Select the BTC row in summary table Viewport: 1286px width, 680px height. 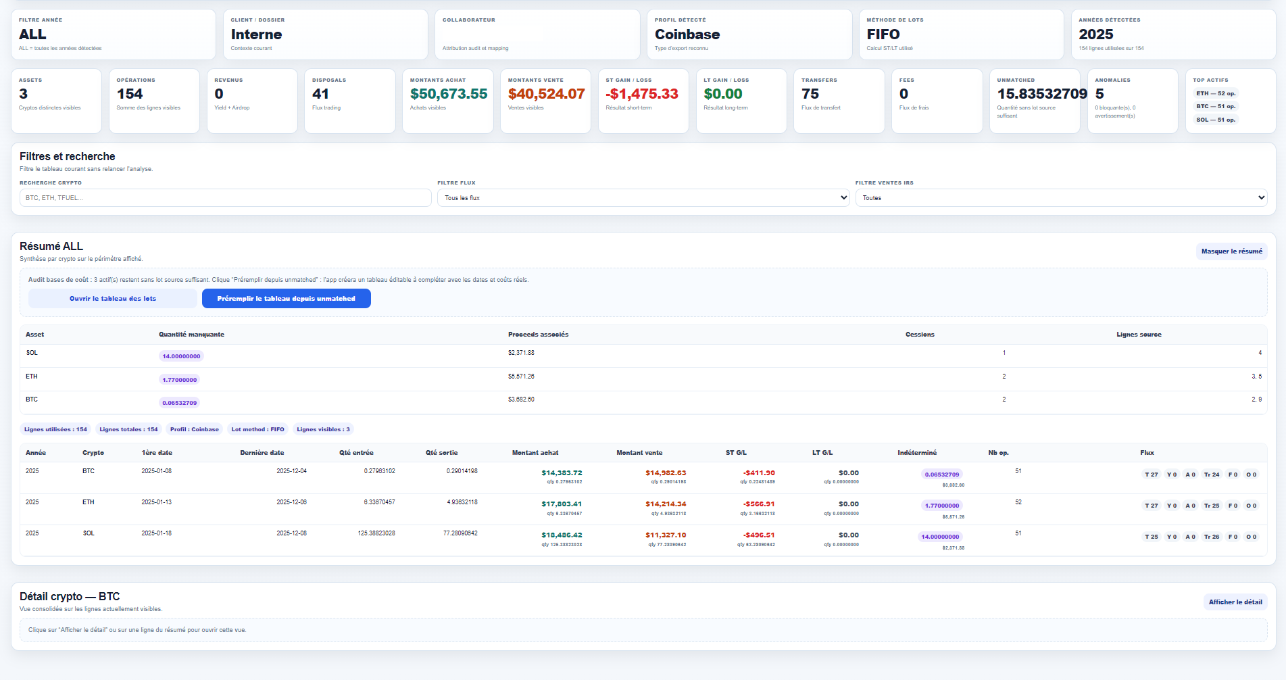coord(643,478)
